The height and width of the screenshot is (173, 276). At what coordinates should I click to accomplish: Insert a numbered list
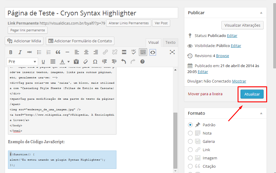click(x=48, y=52)
